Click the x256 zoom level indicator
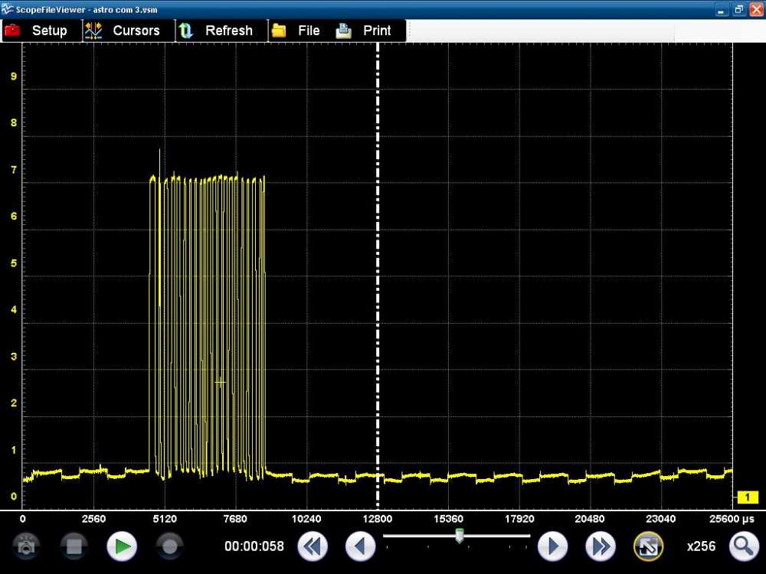This screenshot has width=766, height=574. pos(701,546)
